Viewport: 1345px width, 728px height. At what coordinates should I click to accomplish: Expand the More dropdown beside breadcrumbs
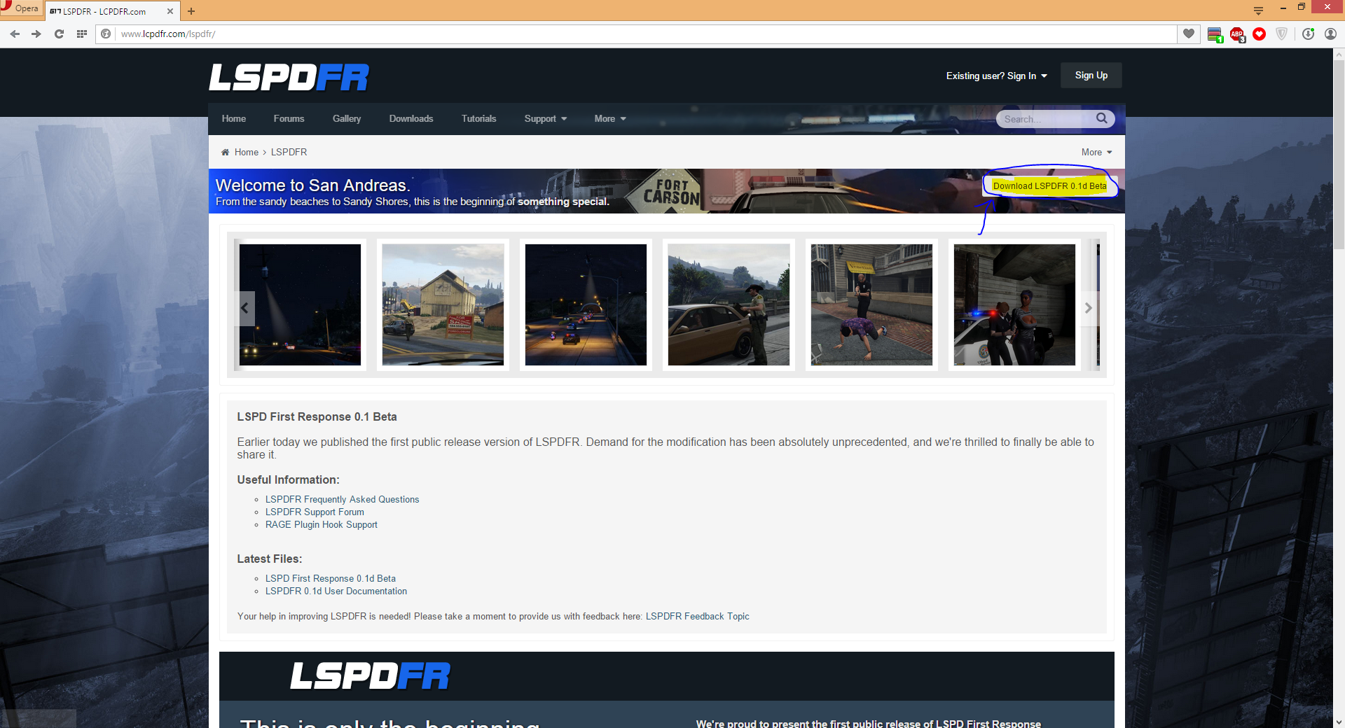pos(1096,152)
